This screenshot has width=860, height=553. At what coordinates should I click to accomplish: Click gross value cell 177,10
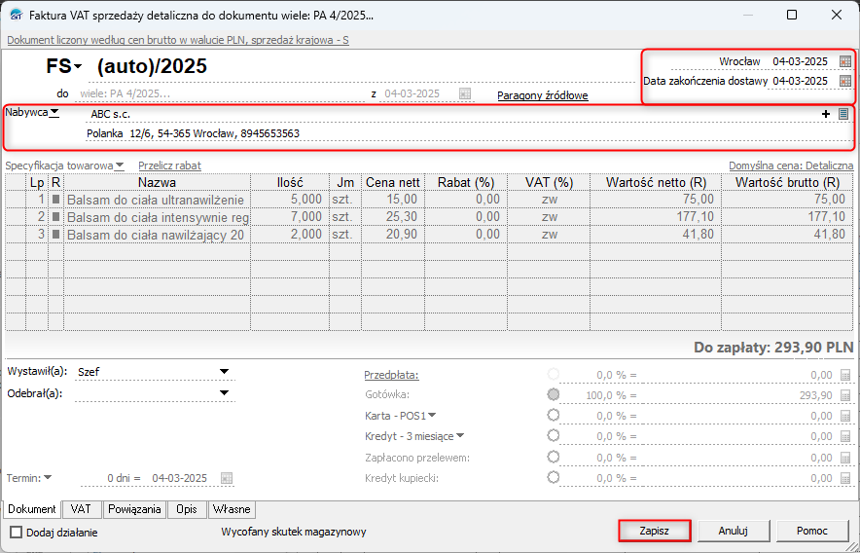(x=787, y=217)
